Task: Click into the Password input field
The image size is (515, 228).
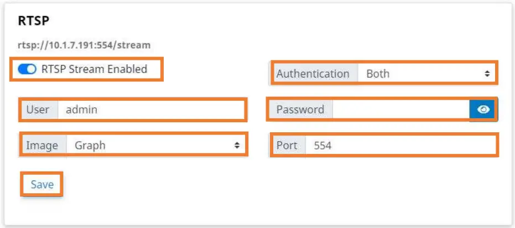Action: (x=400, y=110)
